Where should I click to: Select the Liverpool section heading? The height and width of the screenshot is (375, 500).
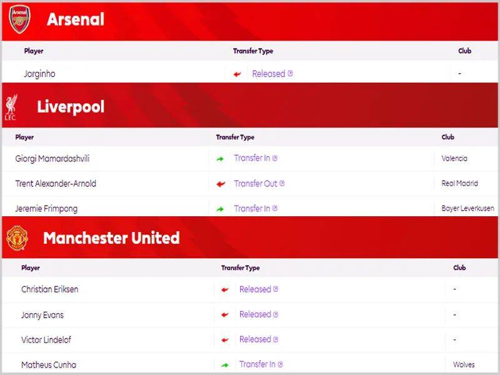(71, 107)
